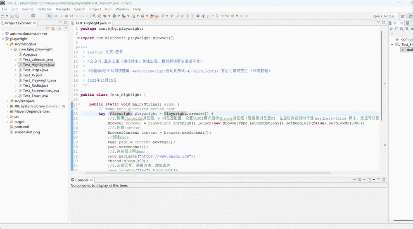Select pom.xml in the tree
This screenshot has height=229, width=413.
[x=21, y=127]
